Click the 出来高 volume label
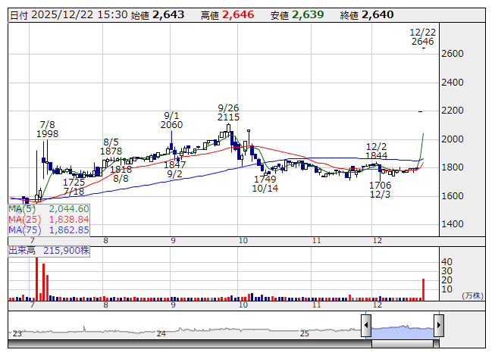495x356 pixels. 22,251
